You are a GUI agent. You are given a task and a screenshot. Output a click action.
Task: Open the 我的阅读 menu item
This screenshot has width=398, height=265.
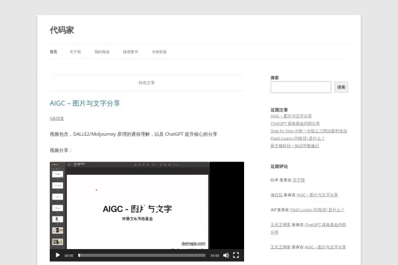(101, 52)
